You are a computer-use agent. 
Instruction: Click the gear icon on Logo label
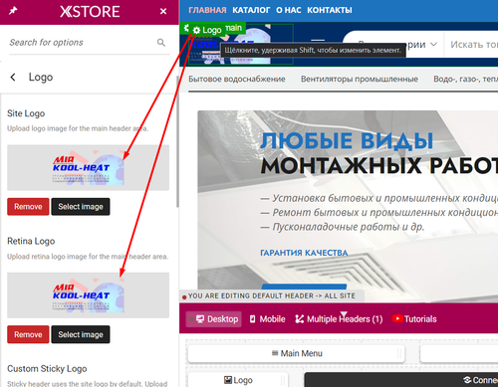click(196, 30)
